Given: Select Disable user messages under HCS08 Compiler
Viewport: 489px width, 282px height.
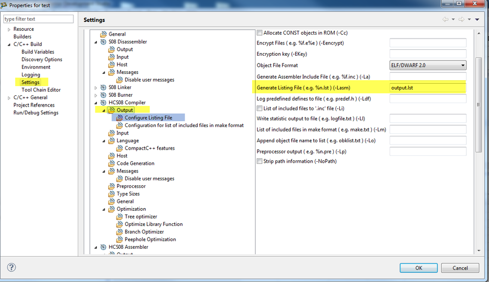Looking at the screenshot, I should (149, 179).
